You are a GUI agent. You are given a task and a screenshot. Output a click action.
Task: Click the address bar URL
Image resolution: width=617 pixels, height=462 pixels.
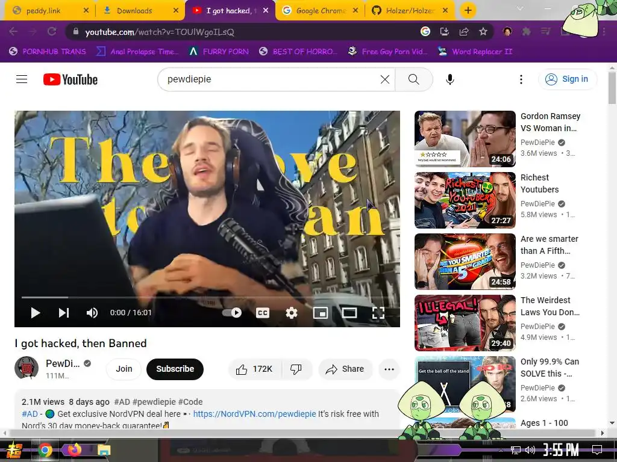click(160, 32)
